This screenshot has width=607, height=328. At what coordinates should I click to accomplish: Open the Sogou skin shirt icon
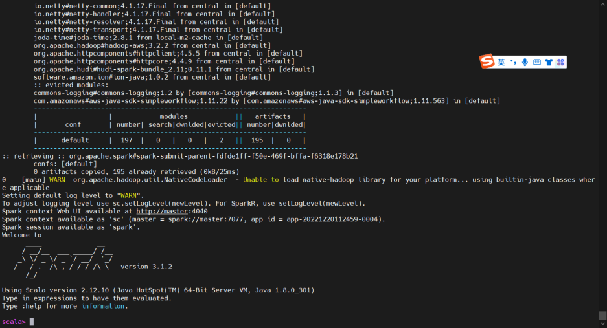tap(549, 62)
